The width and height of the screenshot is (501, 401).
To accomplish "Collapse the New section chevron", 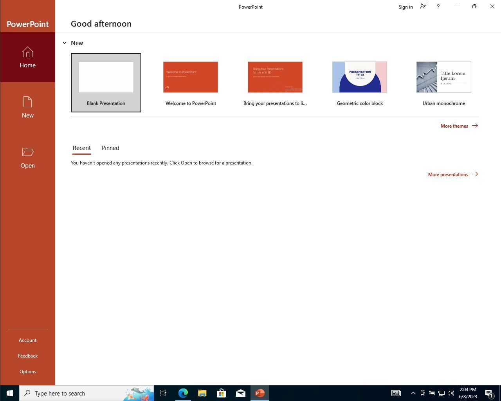I will [x=65, y=43].
